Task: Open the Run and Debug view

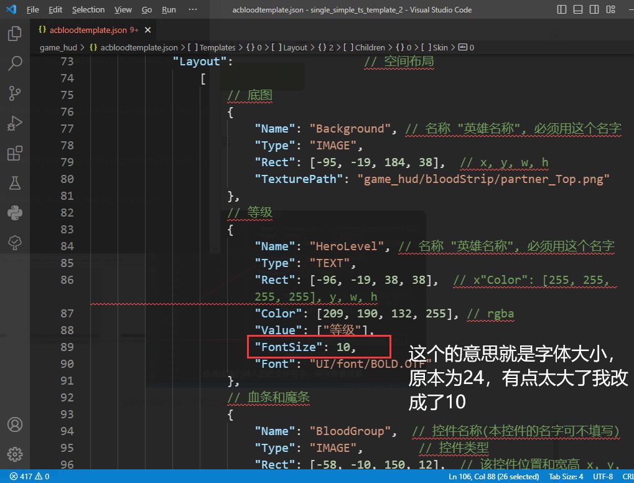Action: pyautogui.click(x=14, y=123)
